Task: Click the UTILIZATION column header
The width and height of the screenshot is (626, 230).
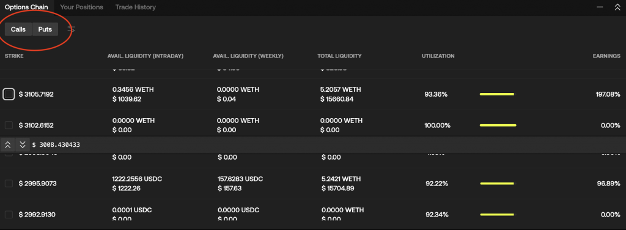Action: point(438,56)
